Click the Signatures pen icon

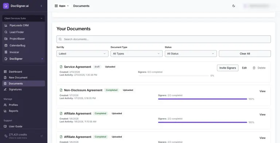5,89
